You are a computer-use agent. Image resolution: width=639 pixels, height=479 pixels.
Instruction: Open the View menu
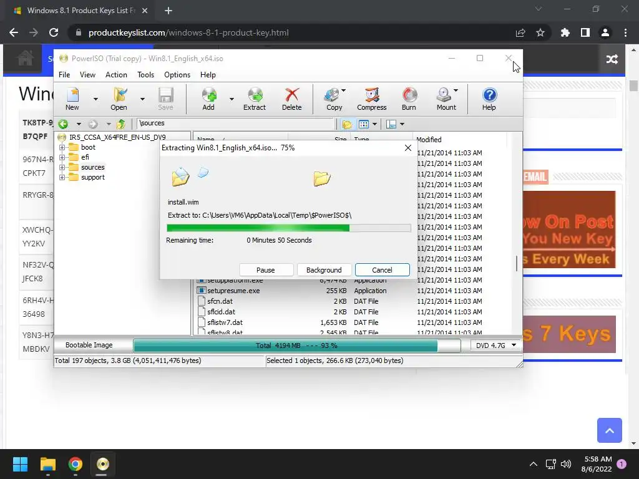tap(87, 75)
